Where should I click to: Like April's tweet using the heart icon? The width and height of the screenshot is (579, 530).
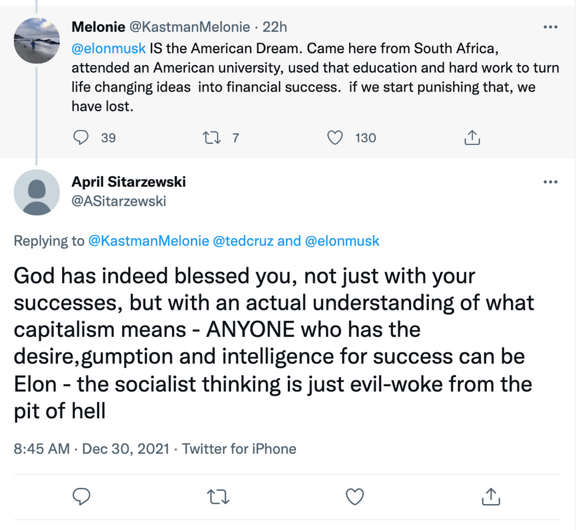click(354, 497)
